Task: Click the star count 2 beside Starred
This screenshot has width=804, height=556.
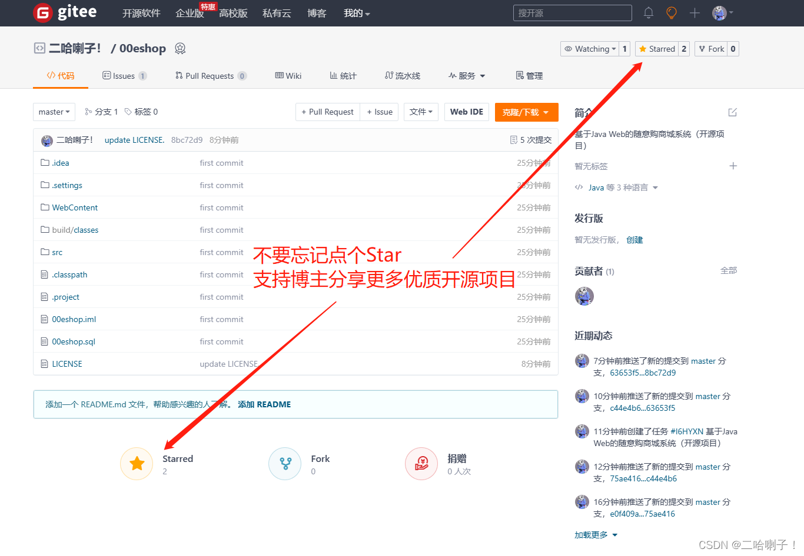Action: [x=684, y=49]
